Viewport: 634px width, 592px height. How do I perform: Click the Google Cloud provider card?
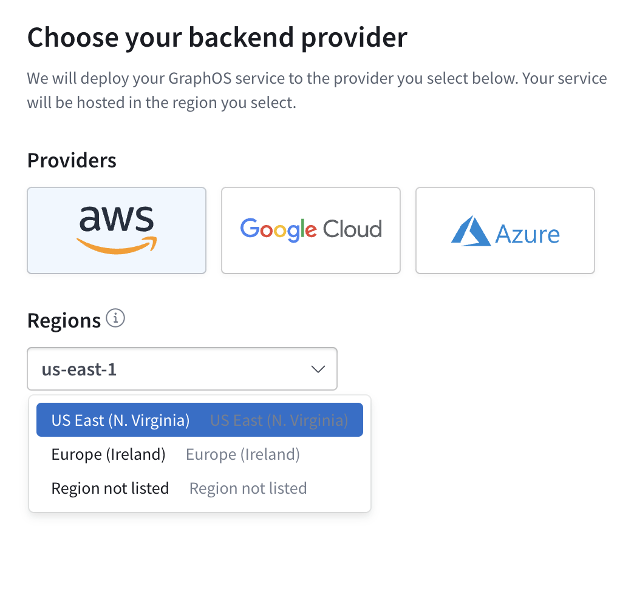(310, 230)
